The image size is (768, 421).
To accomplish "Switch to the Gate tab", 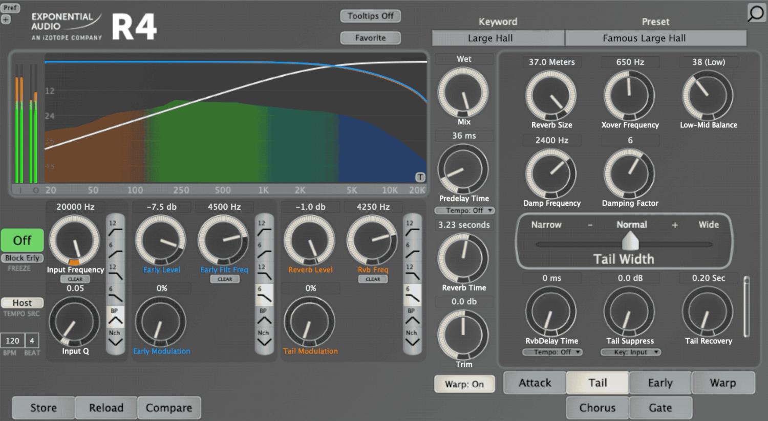I will pos(660,408).
